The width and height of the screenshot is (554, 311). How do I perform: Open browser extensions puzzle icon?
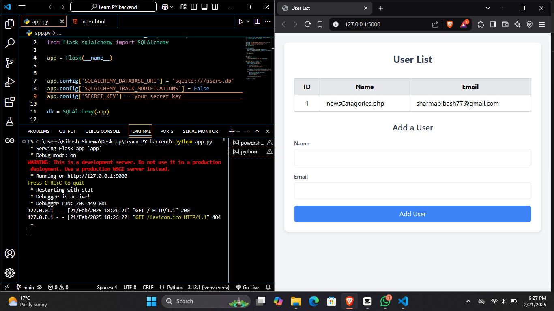tap(481, 24)
